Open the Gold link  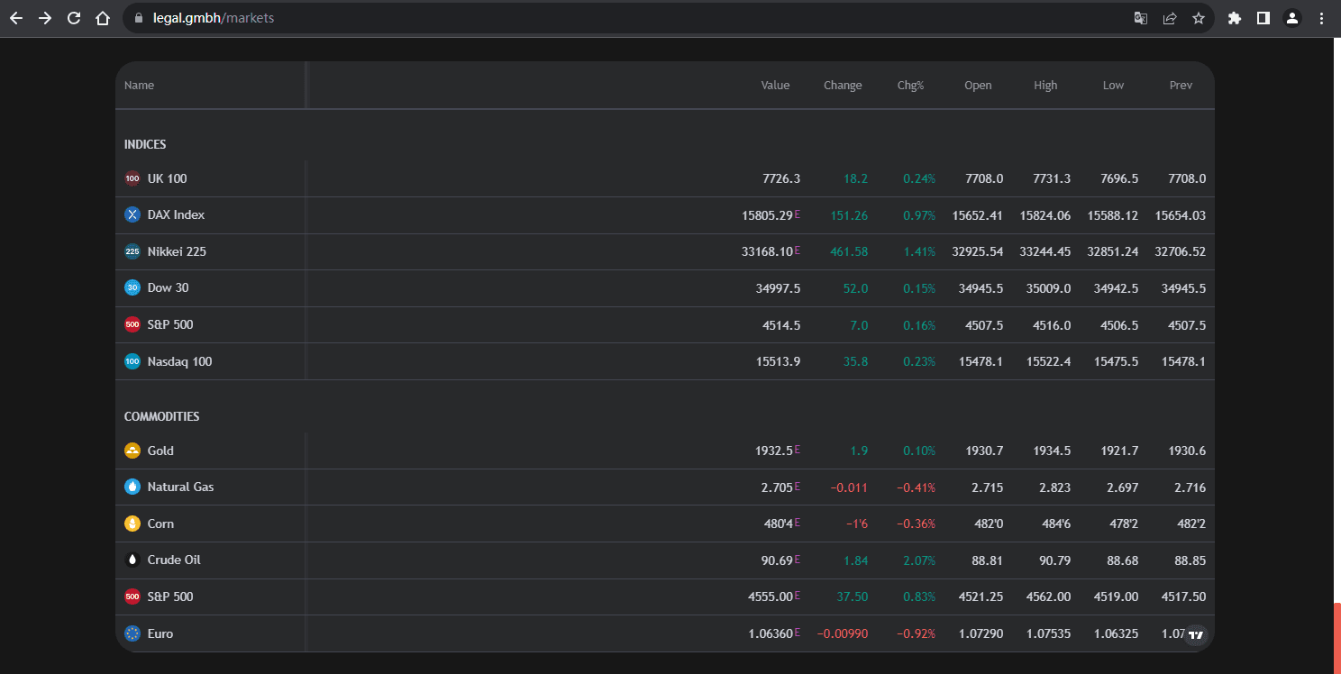pyautogui.click(x=160, y=451)
